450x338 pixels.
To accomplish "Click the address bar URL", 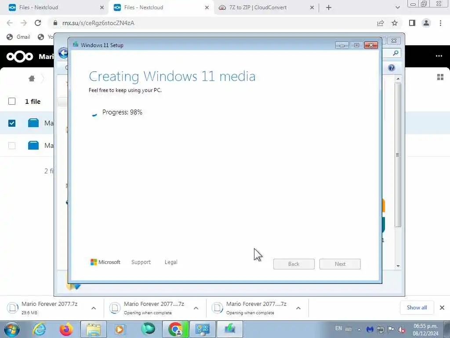I will 98,23.
